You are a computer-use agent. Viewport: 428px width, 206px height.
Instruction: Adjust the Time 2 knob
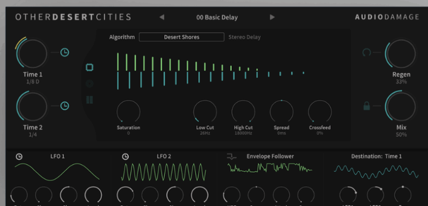pyautogui.click(x=33, y=106)
